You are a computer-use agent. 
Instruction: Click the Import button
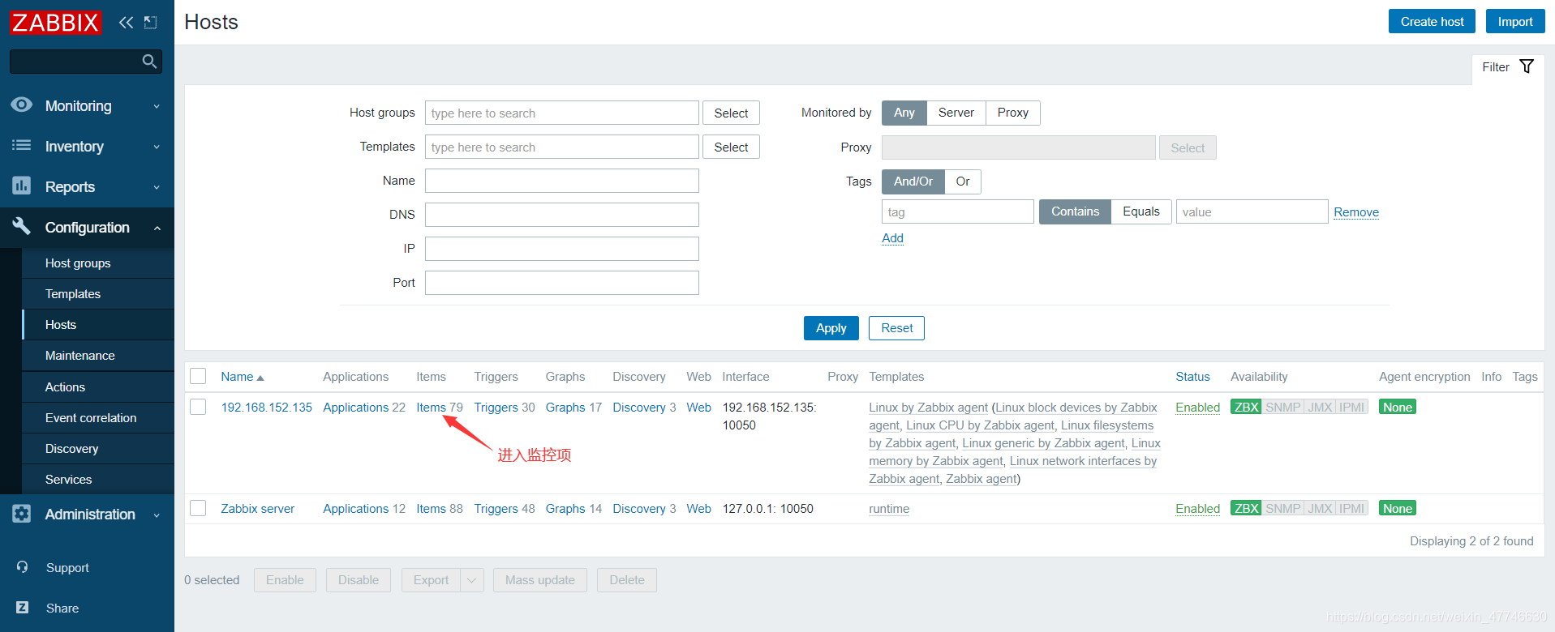coord(1515,22)
